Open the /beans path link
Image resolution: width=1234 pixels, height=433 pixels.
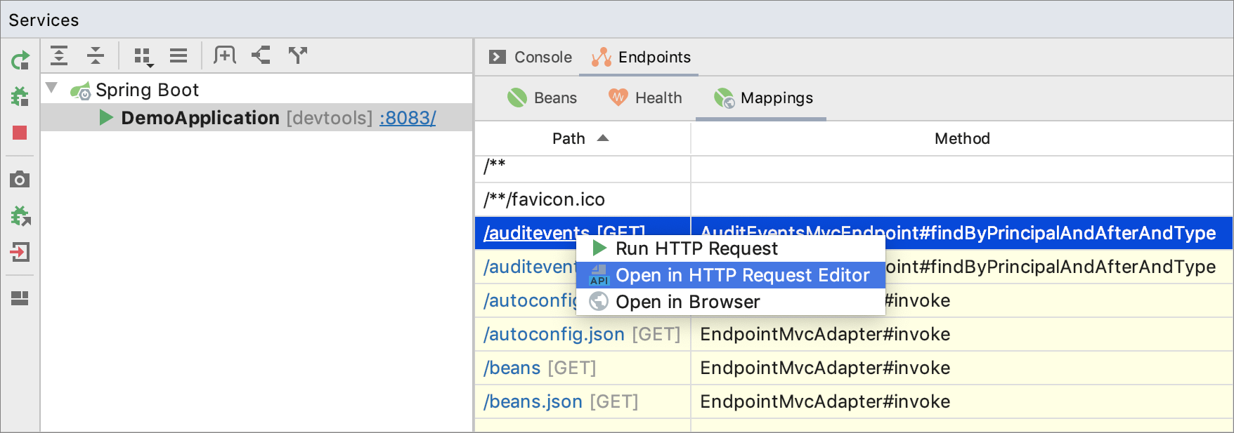(512, 368)
